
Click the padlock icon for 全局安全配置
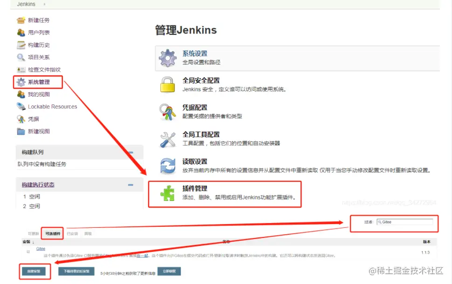(167, 85)
